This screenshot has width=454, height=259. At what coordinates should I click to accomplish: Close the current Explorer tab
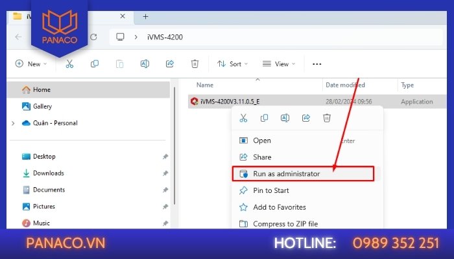pos(123,16)
